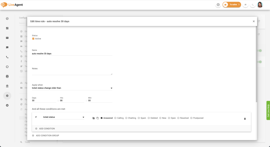Viewport: 270px width, 147px height.
Task: Open the Customers contacts icon in sidebar
Action: click(x=7, y=76)
